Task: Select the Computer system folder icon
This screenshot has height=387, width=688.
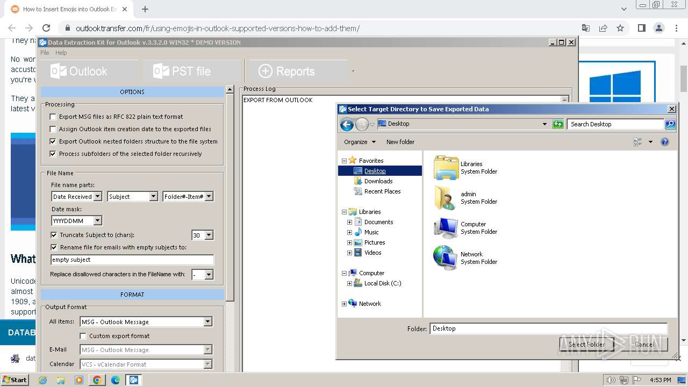Action: [446, 228]
